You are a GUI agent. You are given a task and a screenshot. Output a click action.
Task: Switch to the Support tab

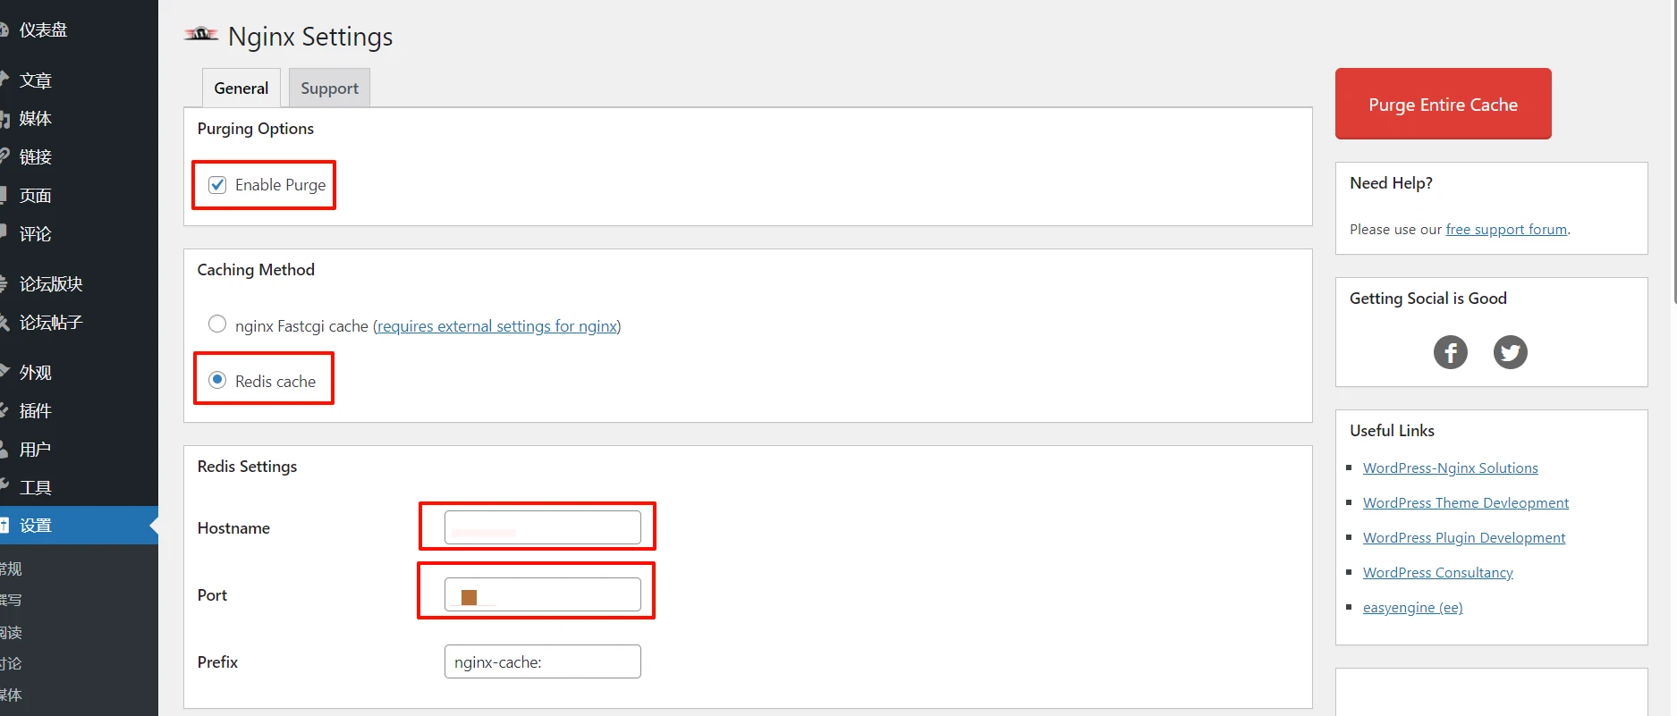click(x=329, y=88)
